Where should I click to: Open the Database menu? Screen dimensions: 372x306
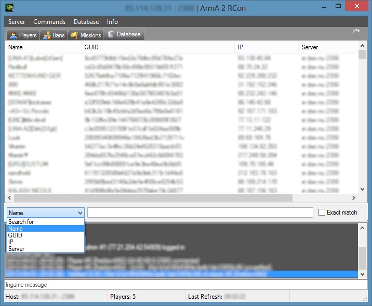pos(86,22)
